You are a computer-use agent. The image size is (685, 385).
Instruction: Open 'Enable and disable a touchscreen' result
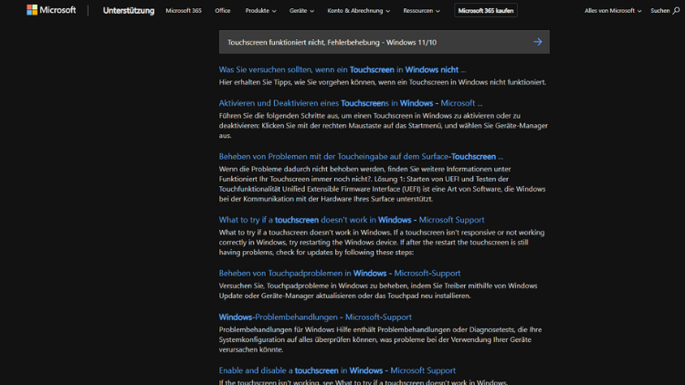click(x=337, y=370)
